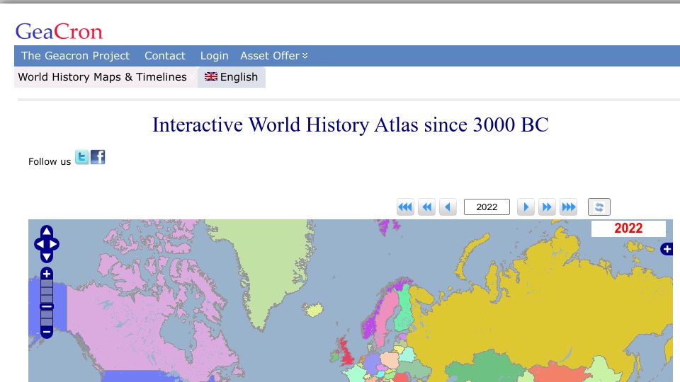Select the red 2022 year label on map

(628, 228)
